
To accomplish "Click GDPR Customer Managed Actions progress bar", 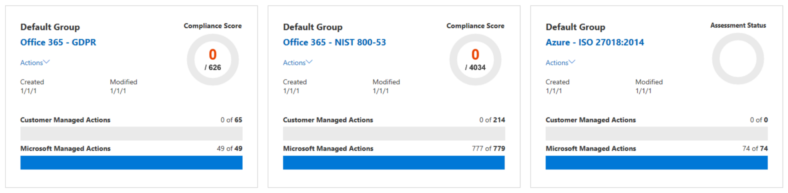I will pyautogui.click(x=131, y=134).
